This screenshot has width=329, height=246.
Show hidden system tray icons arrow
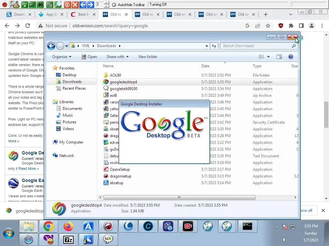click(277, 226)
